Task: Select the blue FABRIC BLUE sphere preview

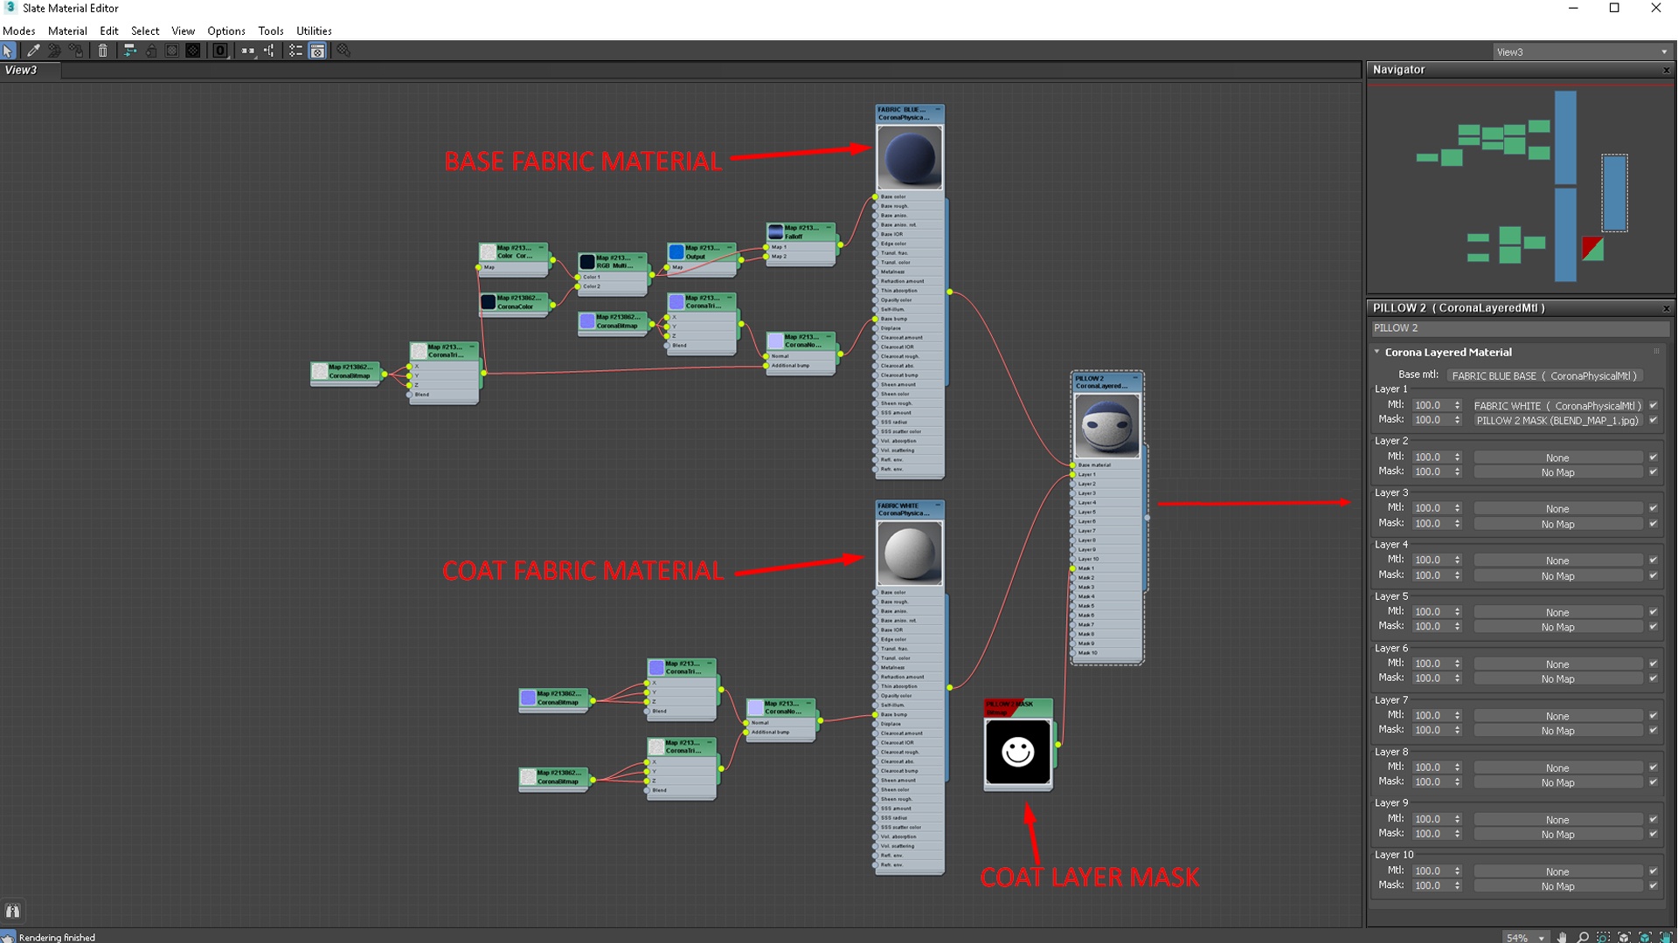Action: click(x=910, y=157)
